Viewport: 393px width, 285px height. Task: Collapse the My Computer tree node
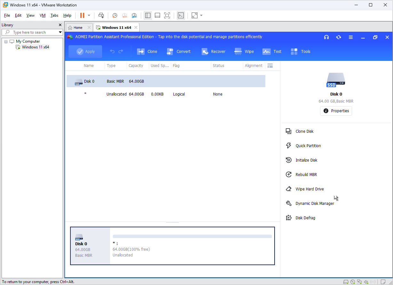pos(6,42)
